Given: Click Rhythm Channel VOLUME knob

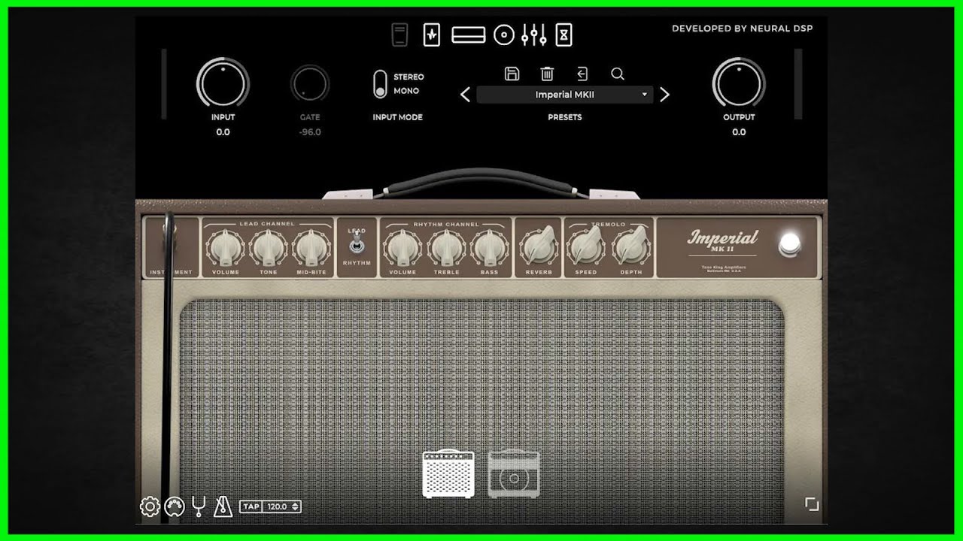Looking at the screenshot, I should click(x=403, y=247).
